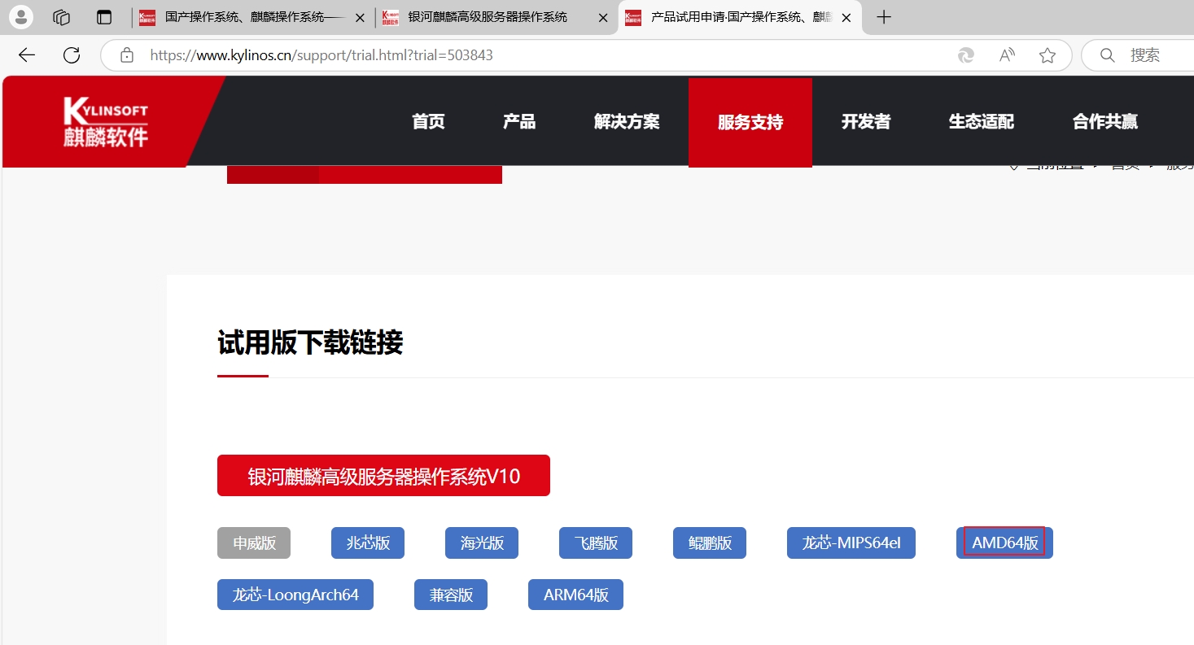Image resolution: width=1194 pixels, height=645 pixels.
Task: Open the 解决方案 navigation menu
Action: (627, 122)
